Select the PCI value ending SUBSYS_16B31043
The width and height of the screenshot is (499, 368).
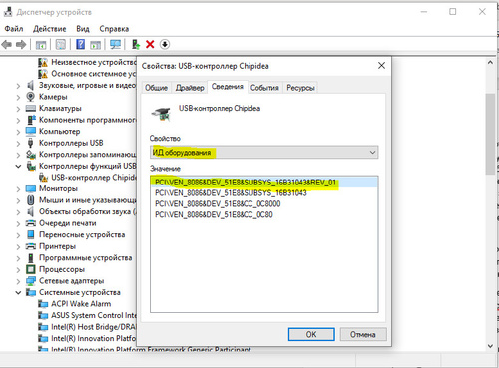point(231,193)
